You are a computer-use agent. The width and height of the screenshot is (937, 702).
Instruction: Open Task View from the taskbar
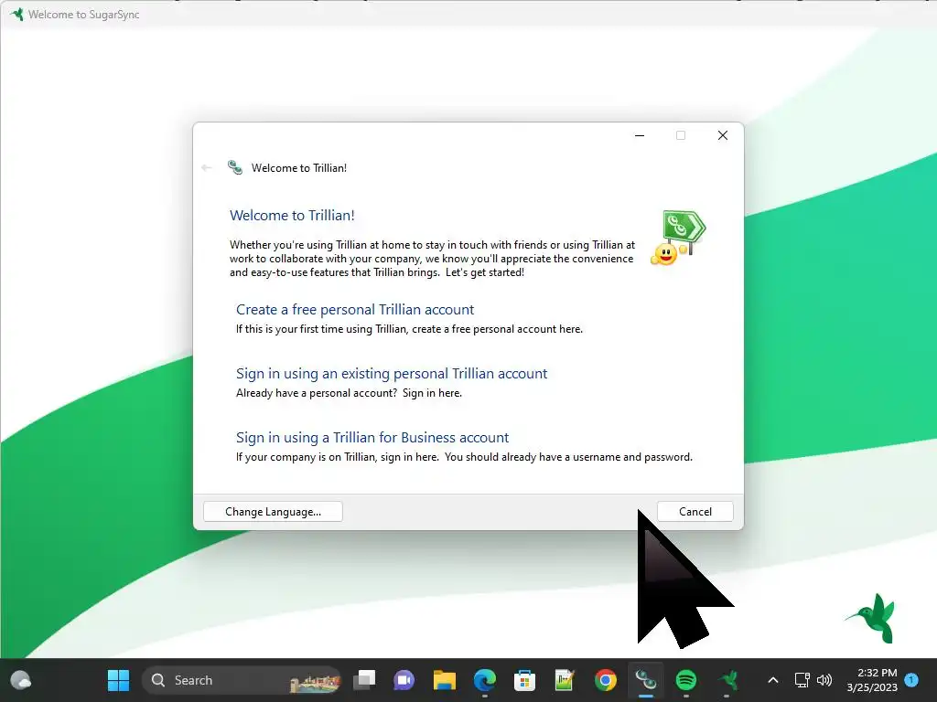(364, 680)
